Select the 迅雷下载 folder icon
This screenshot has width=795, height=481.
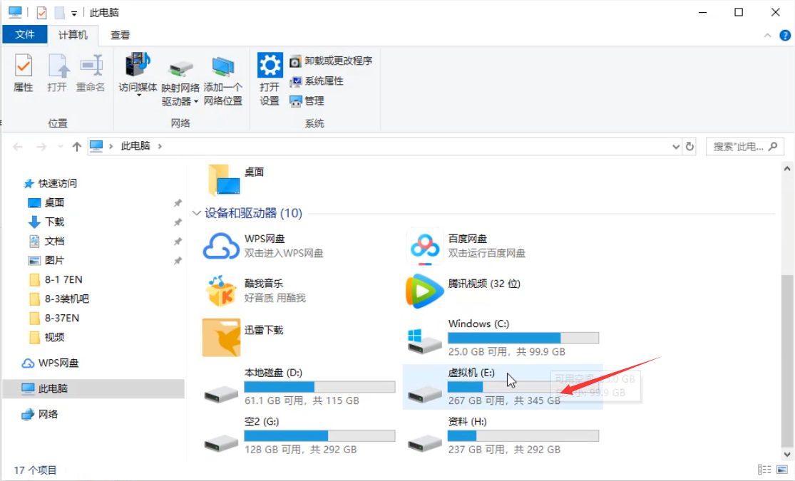[221, 337]
